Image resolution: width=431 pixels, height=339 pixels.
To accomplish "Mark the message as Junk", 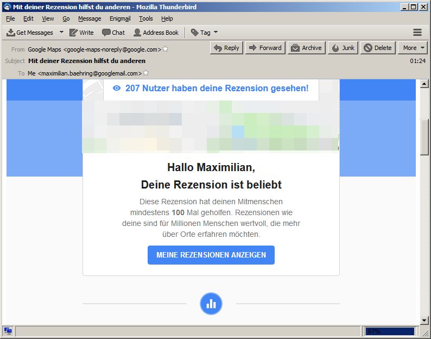I will coord(343,48).
